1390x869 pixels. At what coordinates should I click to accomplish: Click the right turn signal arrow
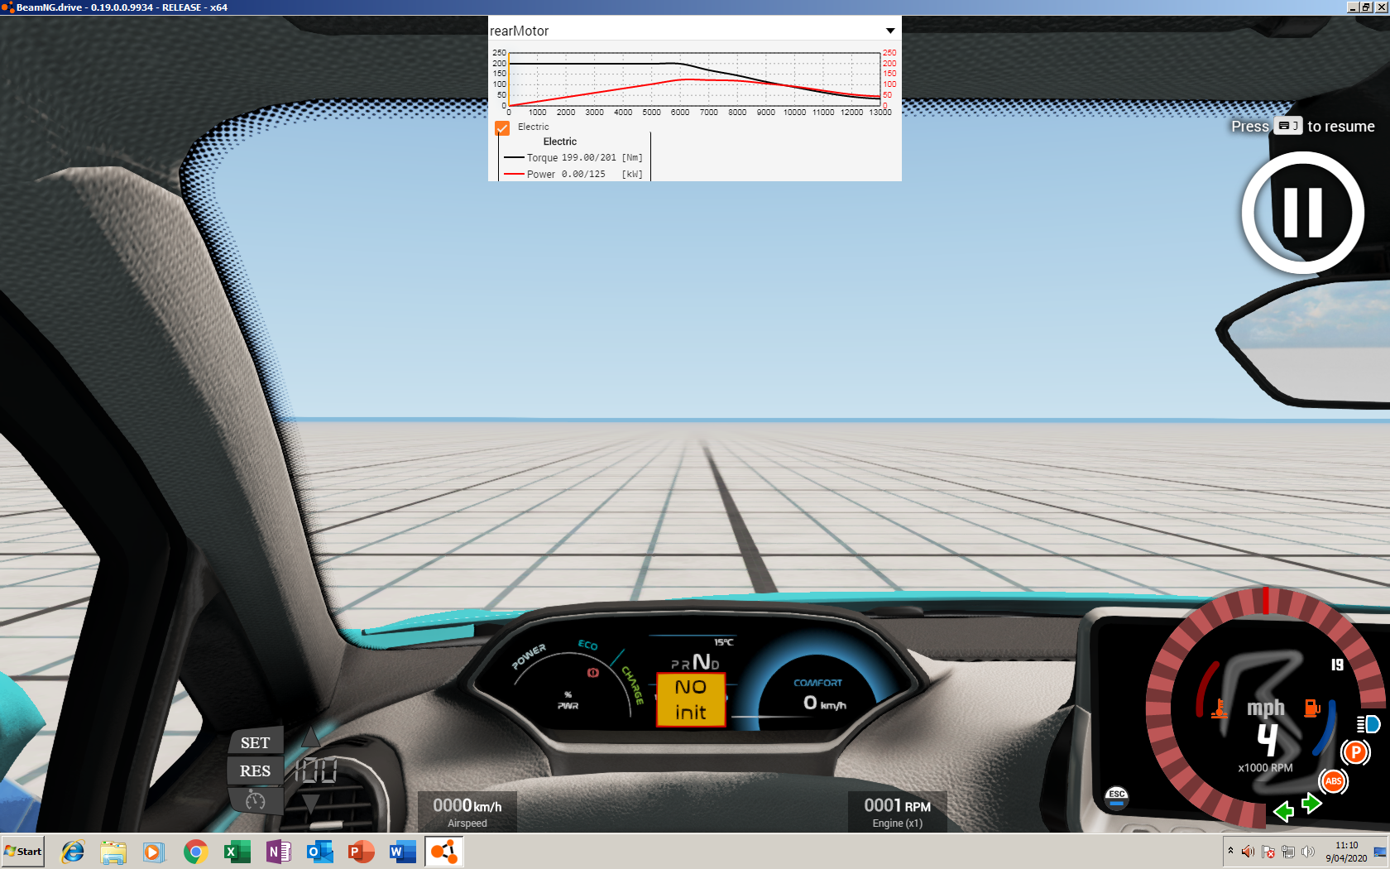click(1312, 803)
